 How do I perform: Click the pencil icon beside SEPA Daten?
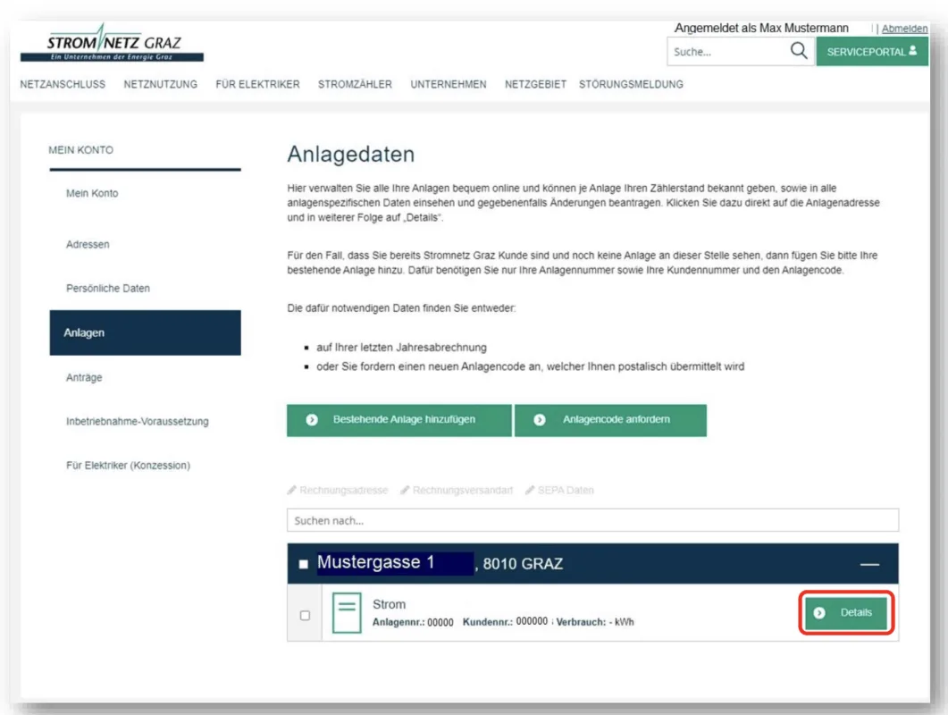coord(530,490)
